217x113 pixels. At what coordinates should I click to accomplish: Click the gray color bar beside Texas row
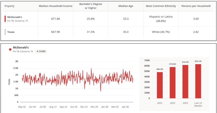(x=5, y=32)
